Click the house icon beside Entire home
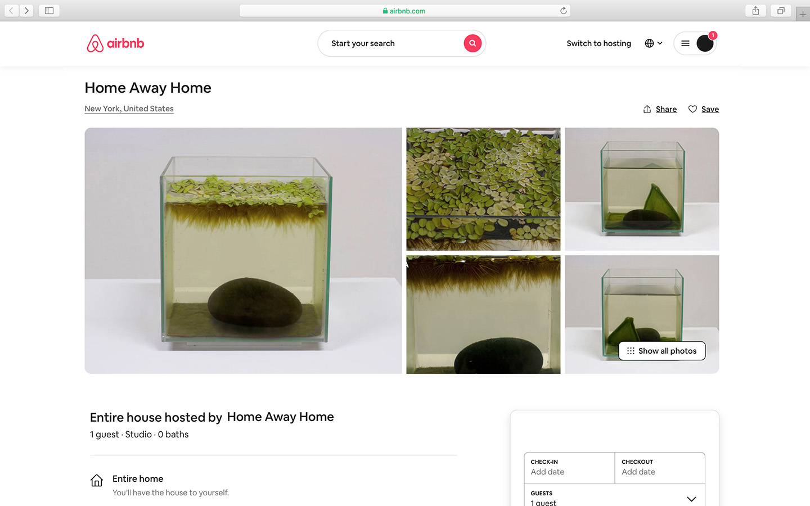Image resolution: width=810 pixels, height=506 pixels. point(97,480)
